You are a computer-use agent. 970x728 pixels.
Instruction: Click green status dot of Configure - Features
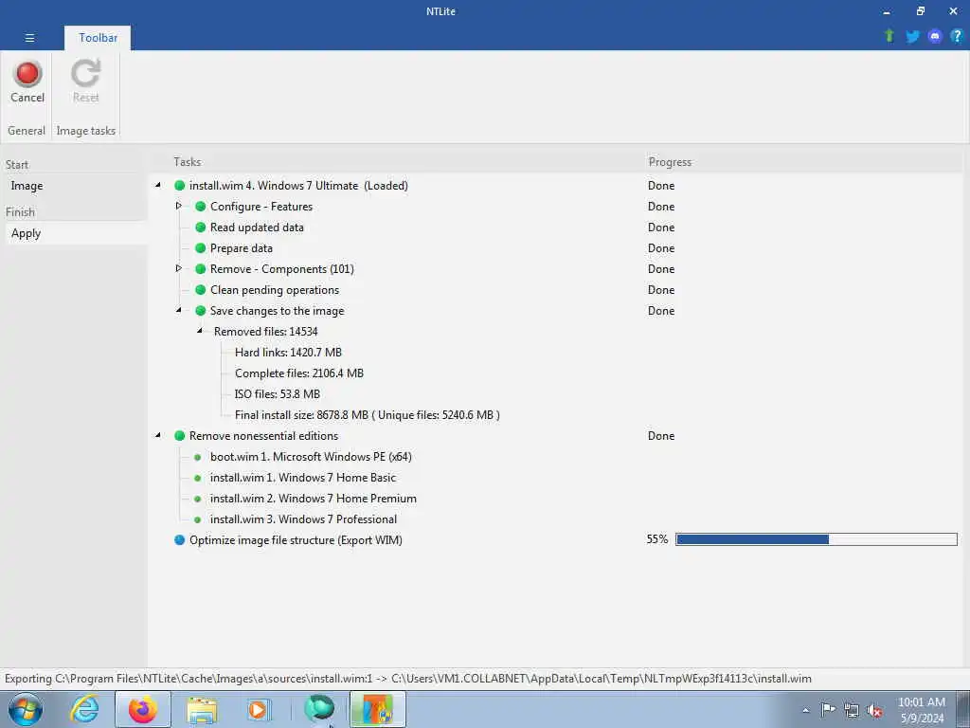pyautogui.click(x=201, y=206)
